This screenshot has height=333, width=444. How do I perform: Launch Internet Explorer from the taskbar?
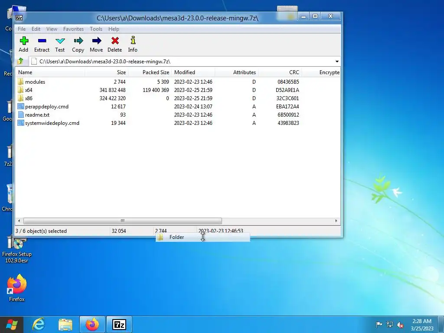[x=39, y=324]
